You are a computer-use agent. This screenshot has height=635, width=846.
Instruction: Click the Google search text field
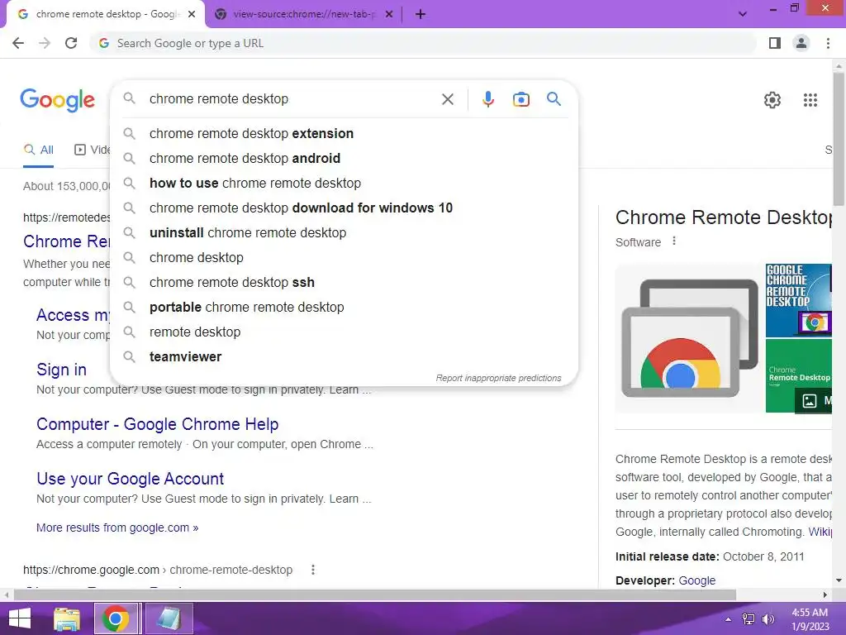coord(292,99)
